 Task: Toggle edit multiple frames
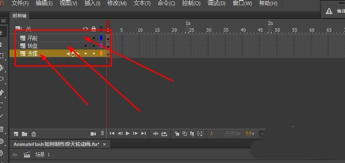pos(192,133)
